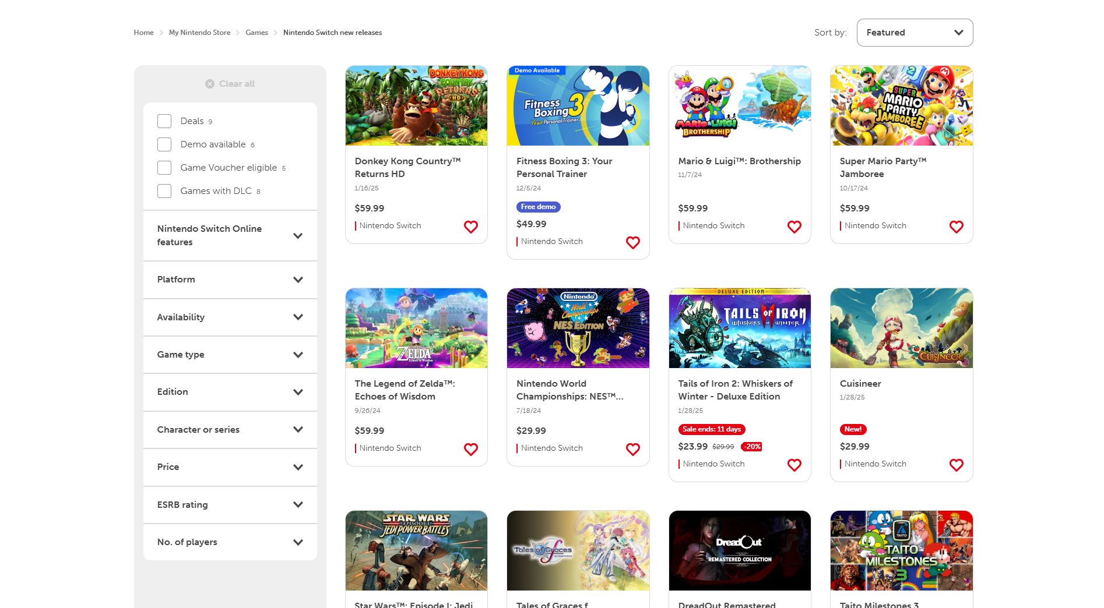Viewport: 1104px width, 608px height.
Task: Click the Taito Milestones 3 cover thumbnail
Action: (901, 551)
